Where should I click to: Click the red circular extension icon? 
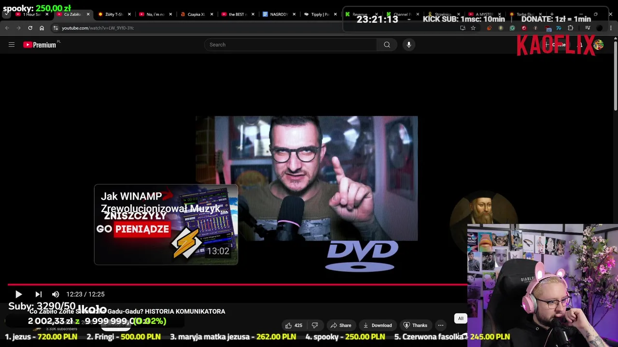click(x=524, y=28)
